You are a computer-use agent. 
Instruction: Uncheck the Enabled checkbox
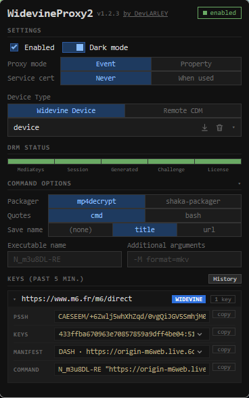[14, 47]
